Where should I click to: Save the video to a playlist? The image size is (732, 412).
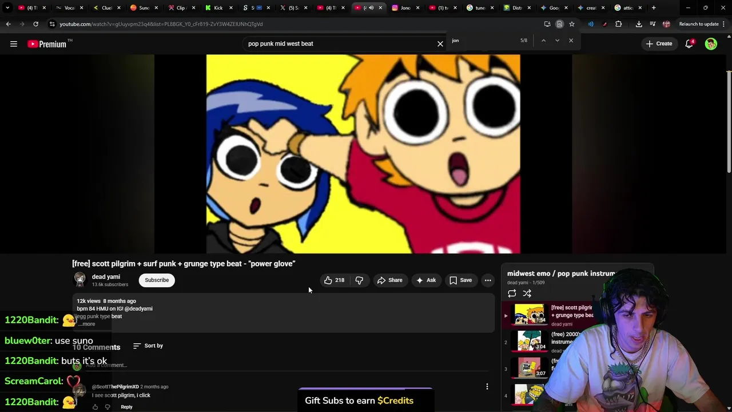461,280
